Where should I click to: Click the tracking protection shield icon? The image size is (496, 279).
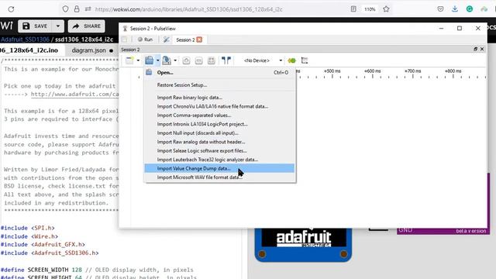click(x=65, y=9)
